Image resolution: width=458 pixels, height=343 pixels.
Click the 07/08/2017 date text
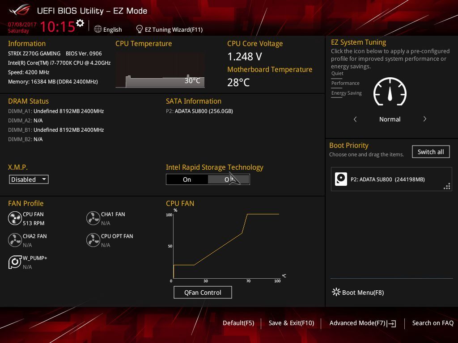pyautogui.click(x=22, y=24)
